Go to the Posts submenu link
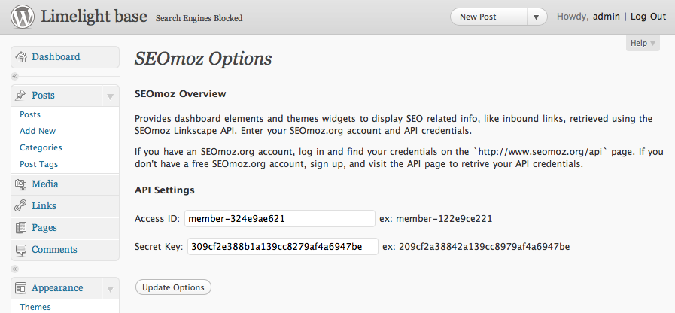The image size is (675, 313). pyautogui.click(x=30, y=114)
